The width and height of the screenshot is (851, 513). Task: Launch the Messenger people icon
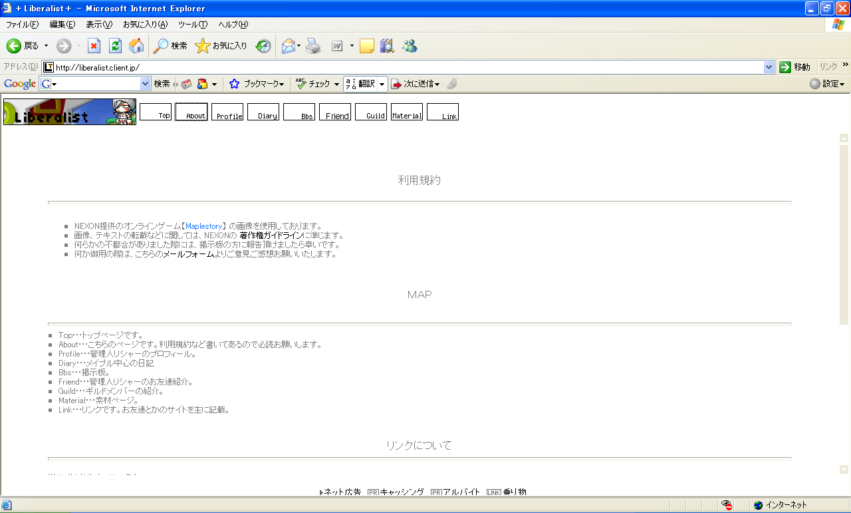(410, 46)
